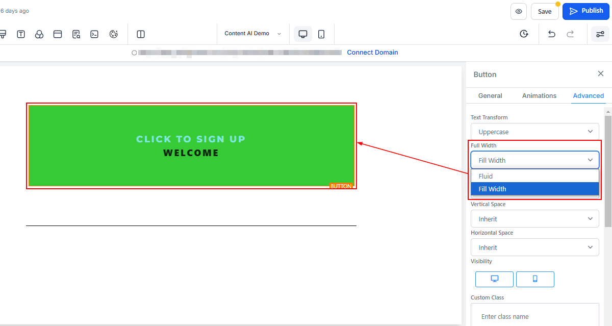The height and width of the screenshot is (326, 612).
Task: Open the cookie consent icon
Action: tap(113, 34)
